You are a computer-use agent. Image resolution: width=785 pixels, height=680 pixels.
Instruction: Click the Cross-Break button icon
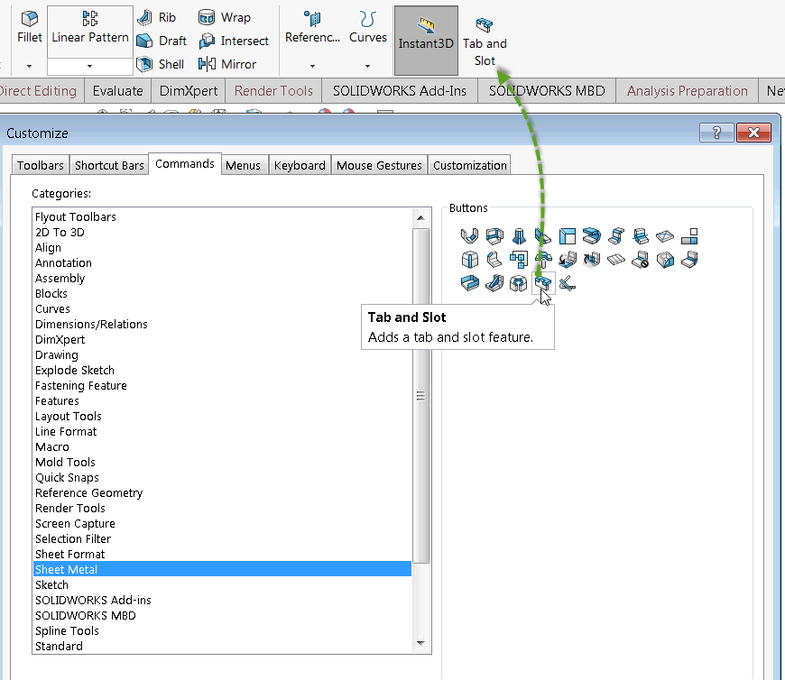665,235
